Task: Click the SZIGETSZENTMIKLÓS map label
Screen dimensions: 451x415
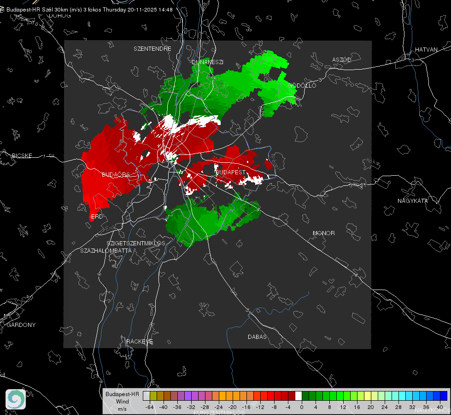Action: (x=136, y=243)
